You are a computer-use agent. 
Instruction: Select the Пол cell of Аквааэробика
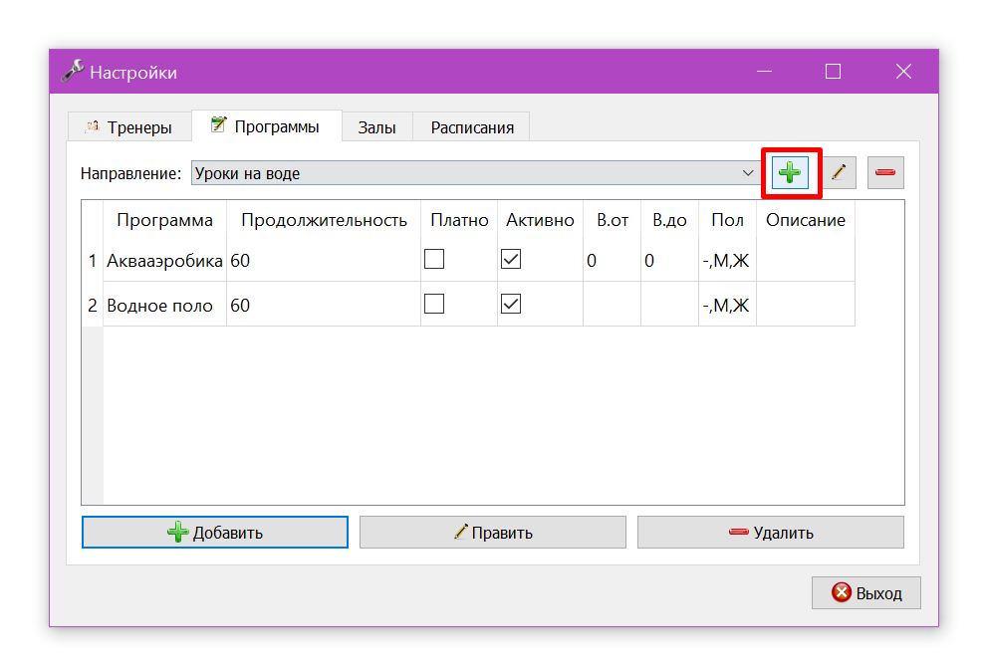[727, 261]
